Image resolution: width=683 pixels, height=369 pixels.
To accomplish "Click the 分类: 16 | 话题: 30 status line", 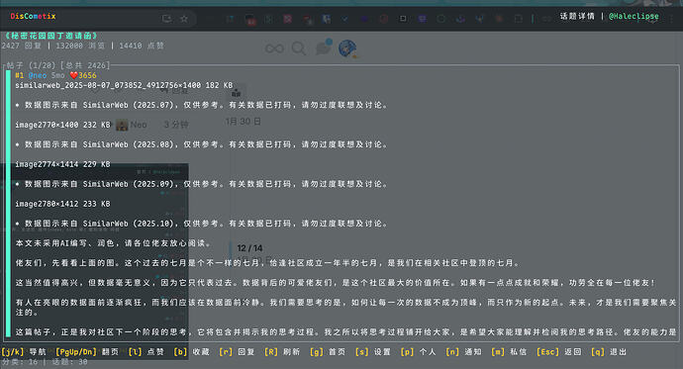I will [45, 362].
